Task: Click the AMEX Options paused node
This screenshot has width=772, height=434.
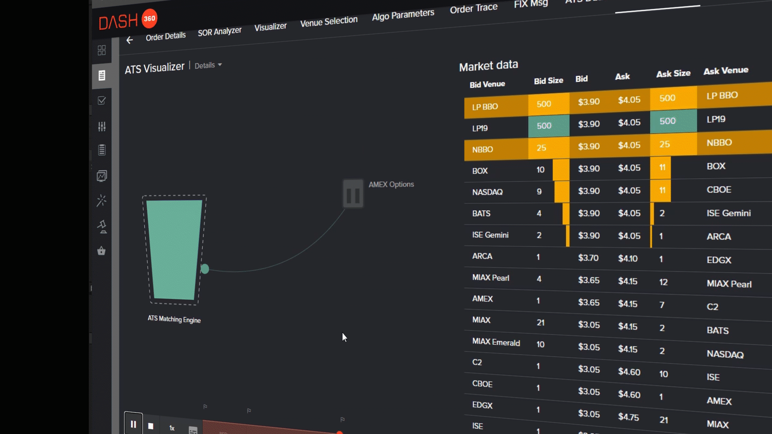Action: pos(353,194)
